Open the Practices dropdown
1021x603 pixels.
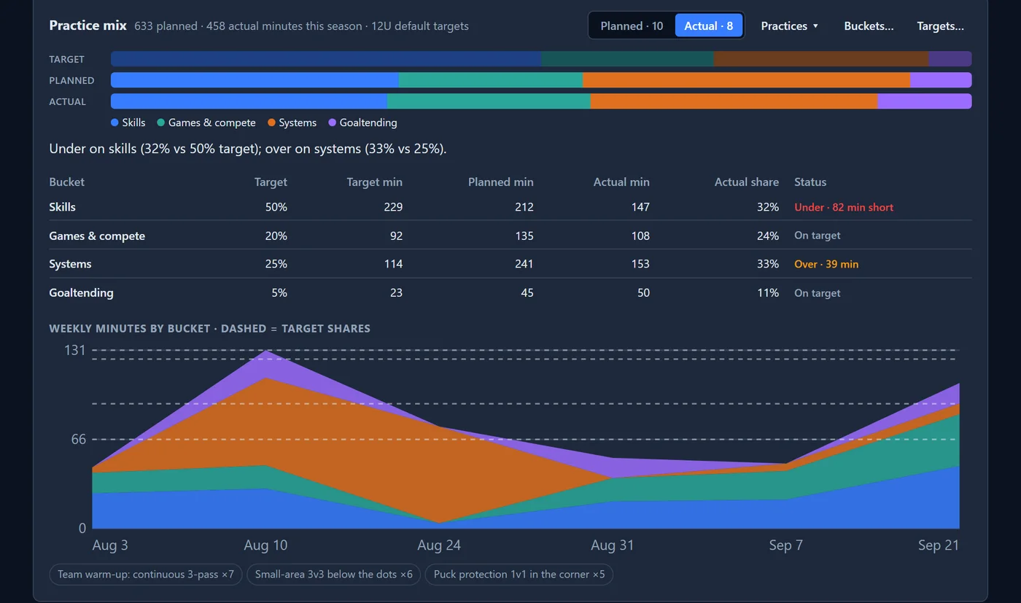[x=789, y=26]
